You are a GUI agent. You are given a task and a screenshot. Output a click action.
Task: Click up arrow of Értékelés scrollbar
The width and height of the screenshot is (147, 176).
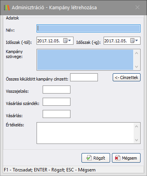(137, 126)
